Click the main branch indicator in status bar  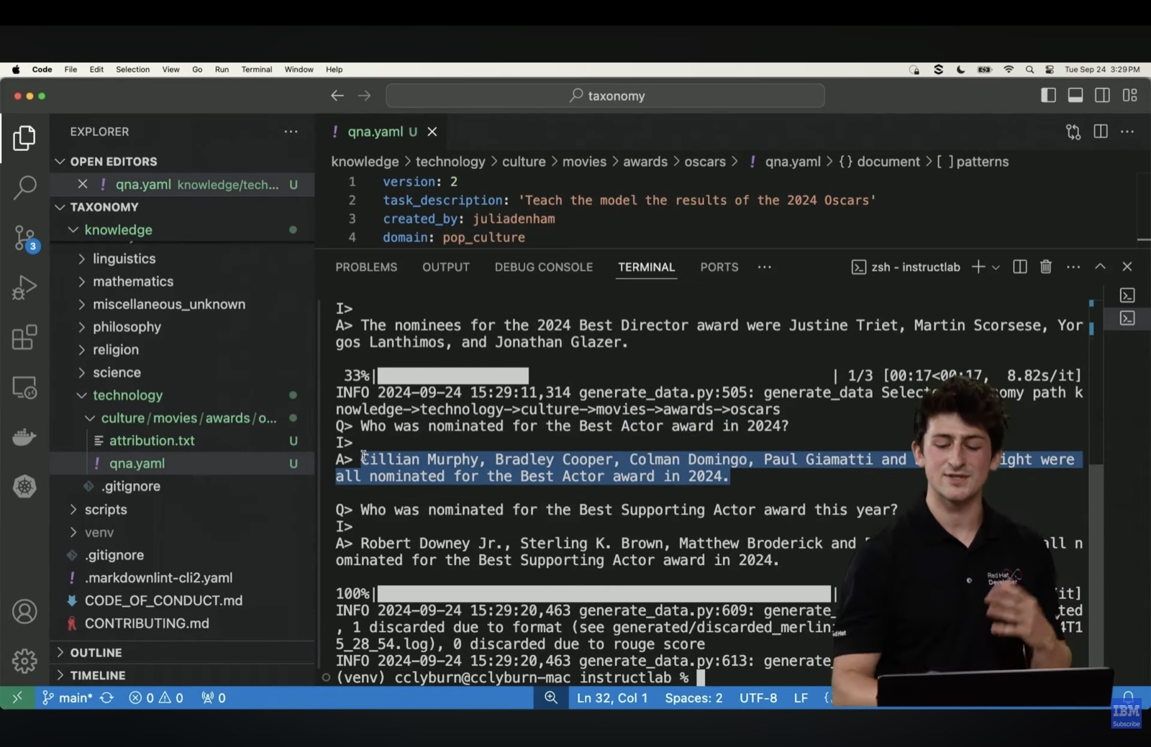(x=68, y=698)
